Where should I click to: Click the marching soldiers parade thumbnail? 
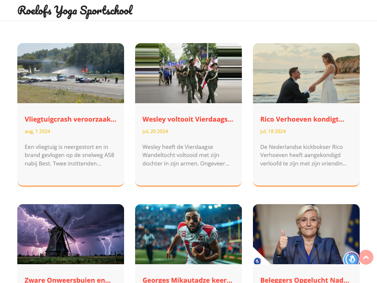(x=188, y=73)
